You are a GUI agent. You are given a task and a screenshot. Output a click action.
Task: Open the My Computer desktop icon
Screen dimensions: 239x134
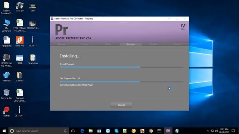click(x=6, y=26)
